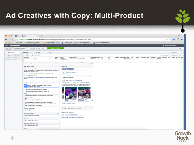This screenshot has width=194, height=145.
Task: Toggle Status switch for Brett H. Testimonial ad
Action: click(x=56, y=59)
